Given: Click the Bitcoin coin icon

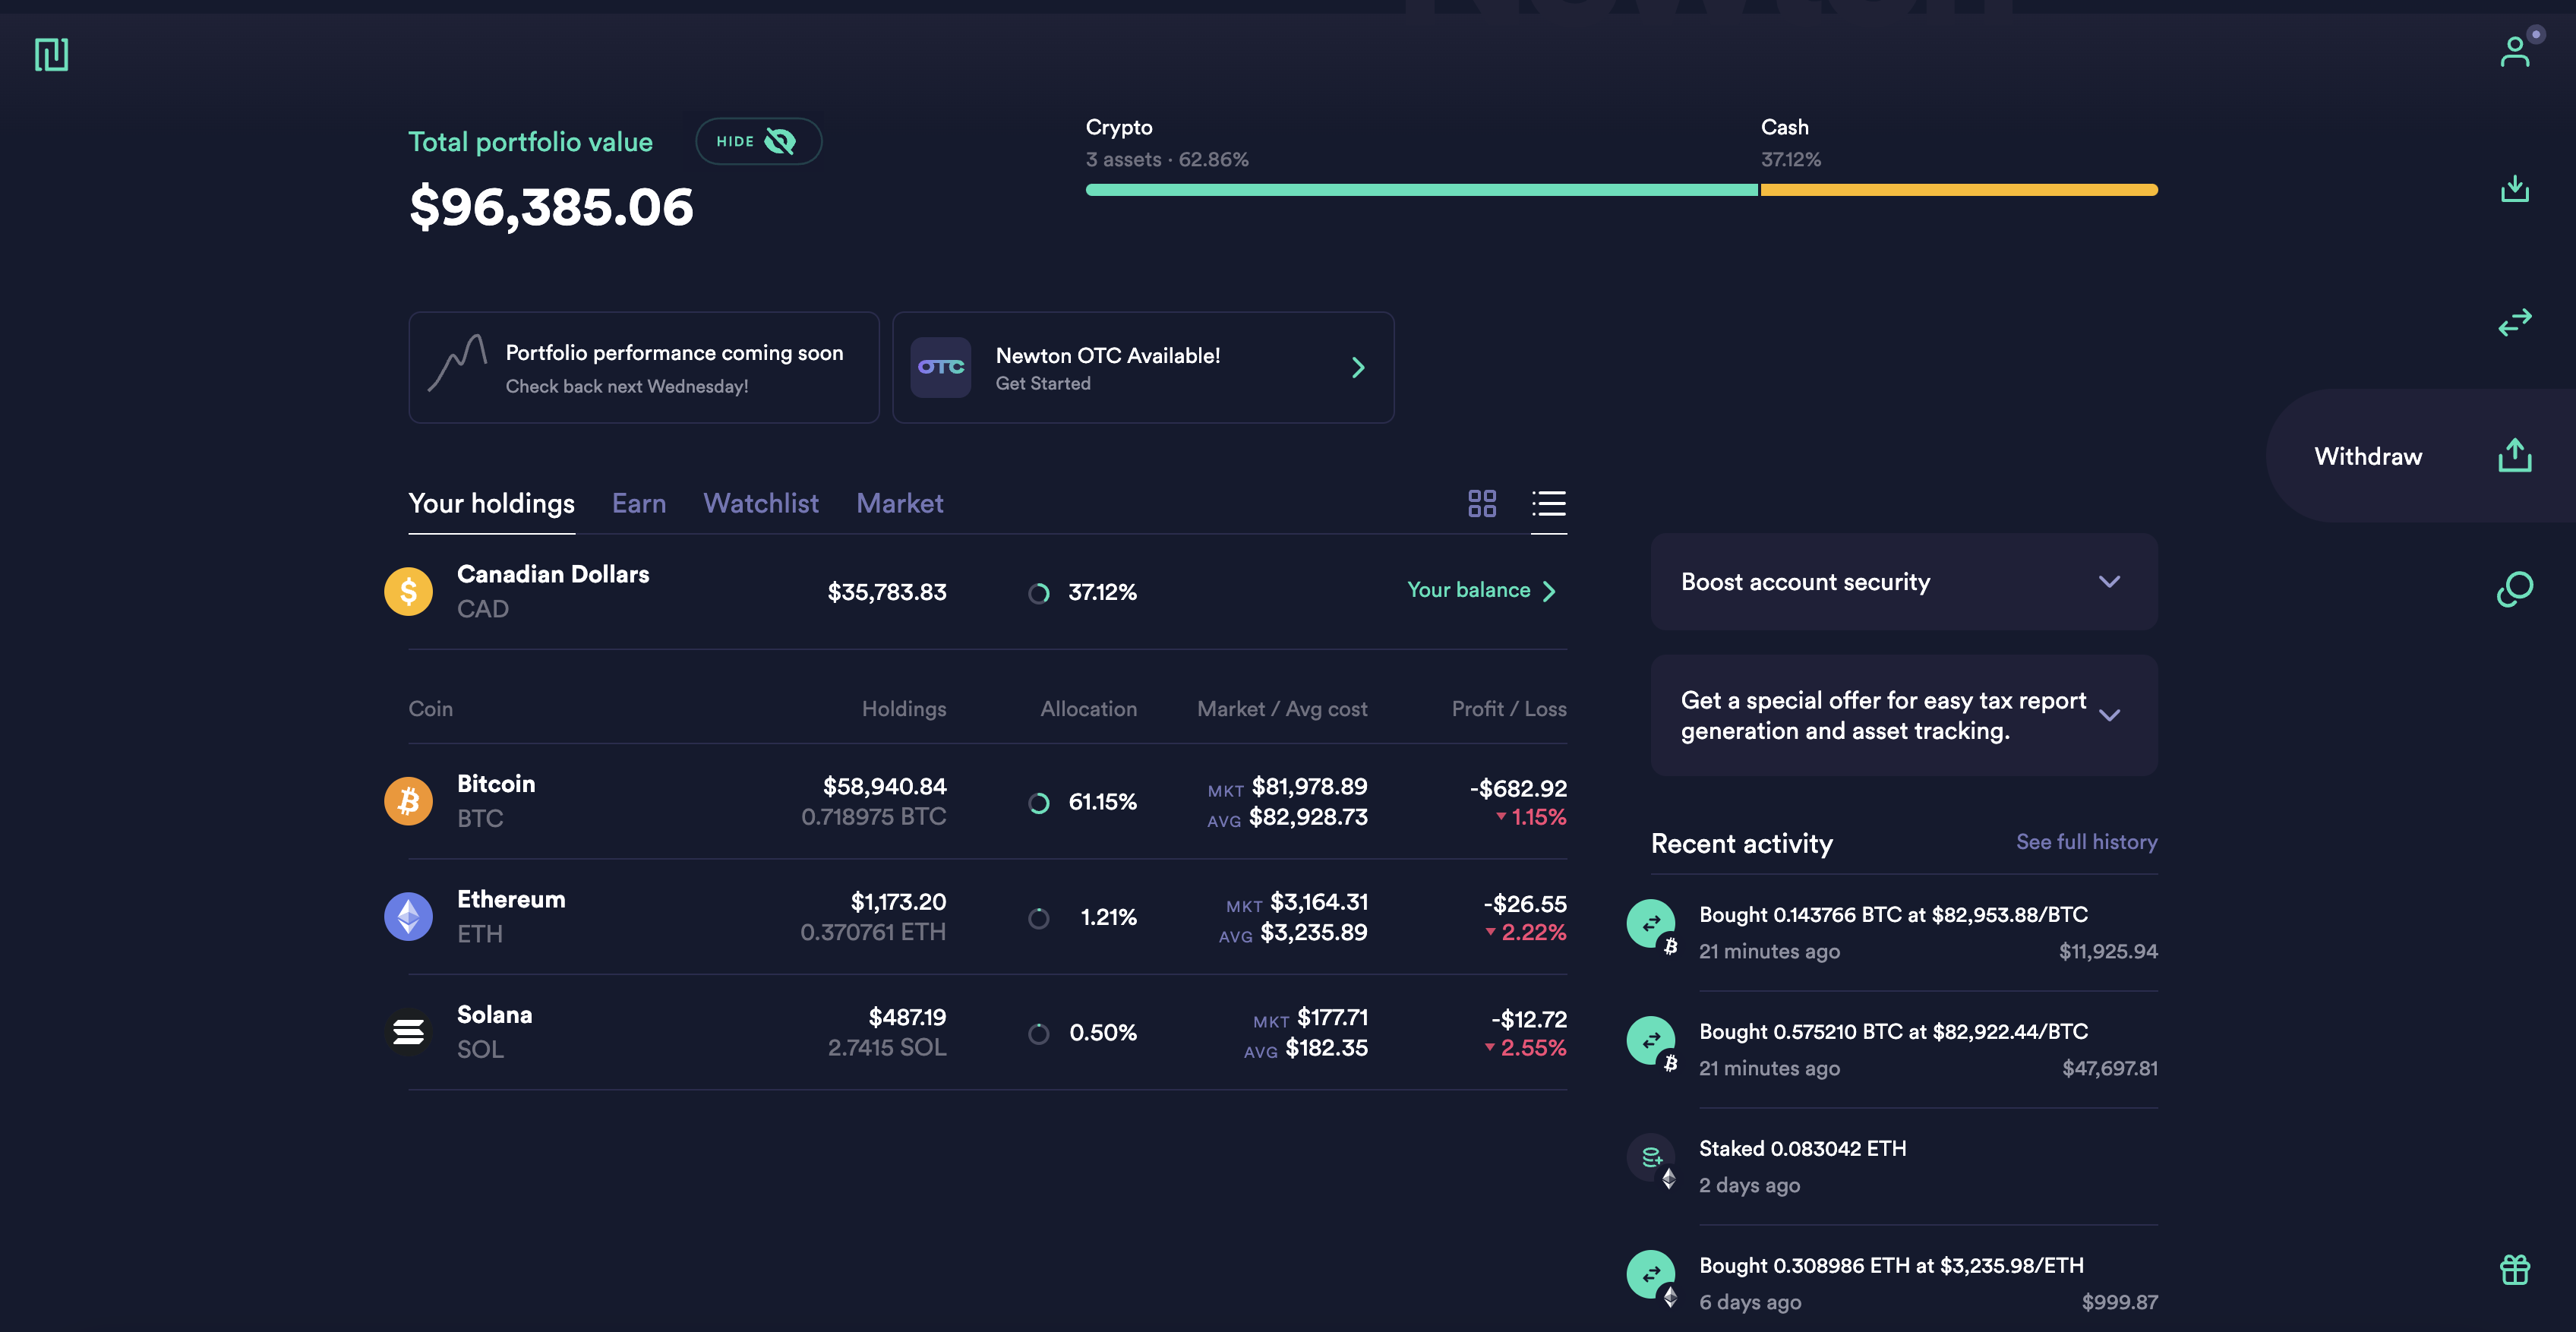Looking at the screenshot, I should point(408,801).
